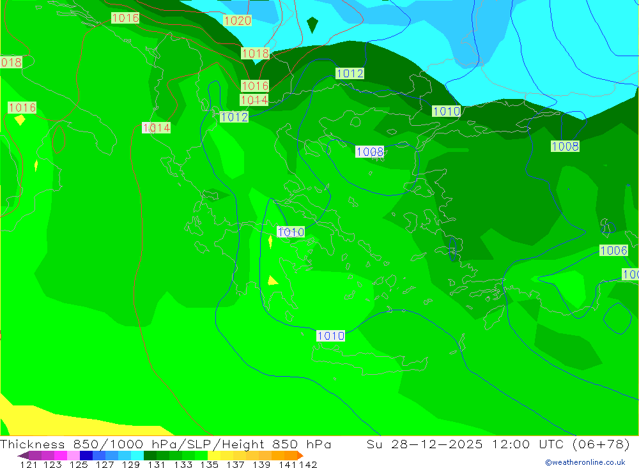Click the red 1020 isobar label
This screenshot has width=639, height=468.
(238, 20)
